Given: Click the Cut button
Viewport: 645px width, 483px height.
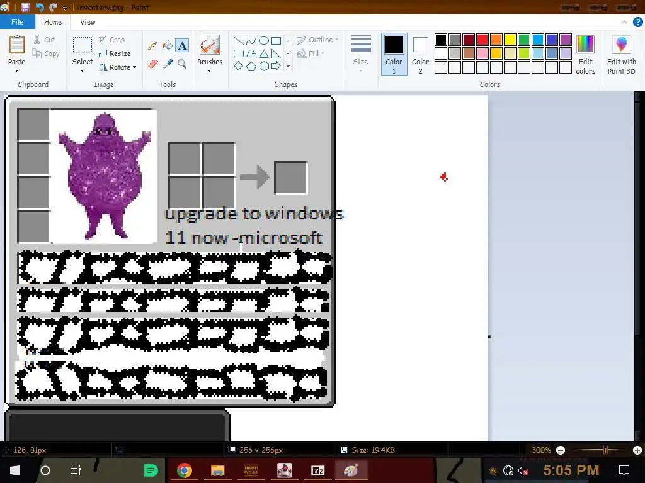Looking at the screenshot, I should point(44,40).
